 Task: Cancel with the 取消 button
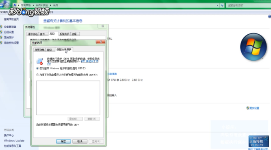(80, 141)
